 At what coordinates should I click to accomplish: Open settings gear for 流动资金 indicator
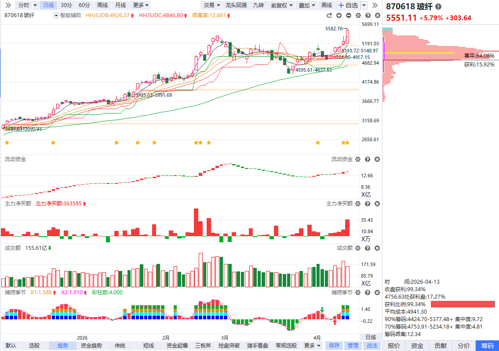(357, 159)
